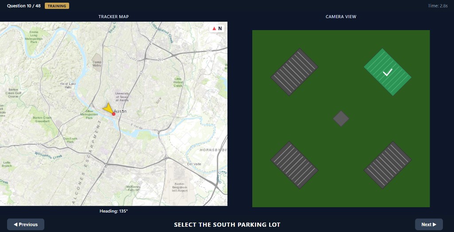This screenshot has width=454, height=232.
Task: Click the Austin city label
Action: click(x=121, y=111)
